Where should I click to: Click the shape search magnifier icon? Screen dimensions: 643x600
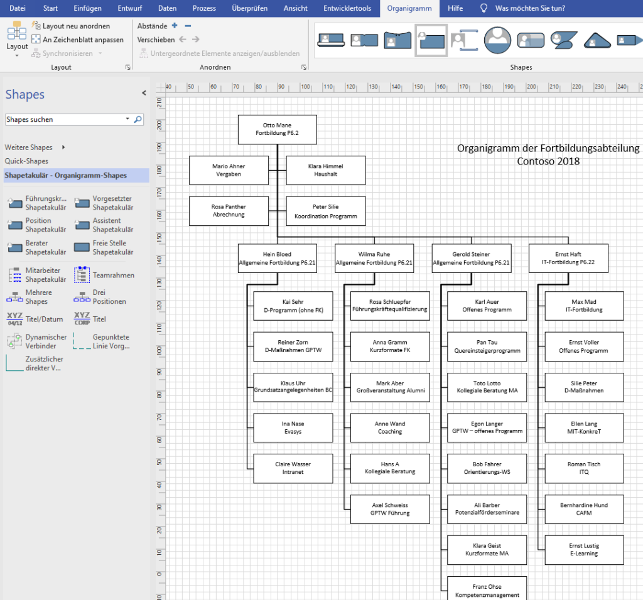[x=138, y=119]
